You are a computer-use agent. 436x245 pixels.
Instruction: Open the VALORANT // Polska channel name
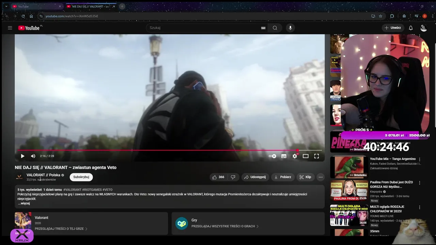coord(43,175)
